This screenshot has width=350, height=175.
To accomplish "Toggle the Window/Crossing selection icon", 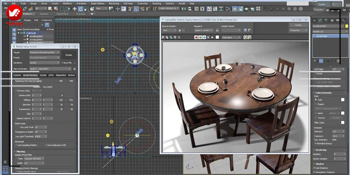I will click(68, 9).
